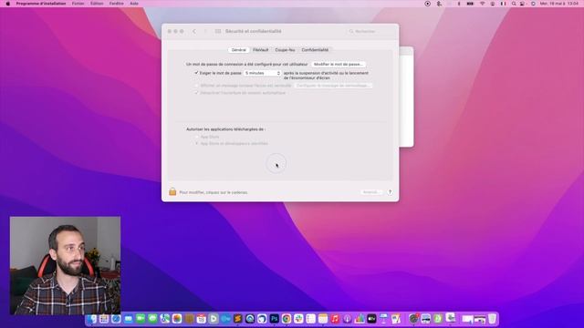Open the Coupe-feu tab

point(285,50)
